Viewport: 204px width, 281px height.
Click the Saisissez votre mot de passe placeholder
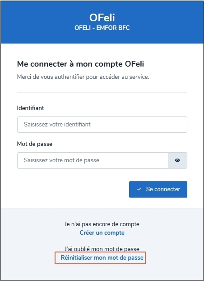pyautogui.click(x=61, y=160)
